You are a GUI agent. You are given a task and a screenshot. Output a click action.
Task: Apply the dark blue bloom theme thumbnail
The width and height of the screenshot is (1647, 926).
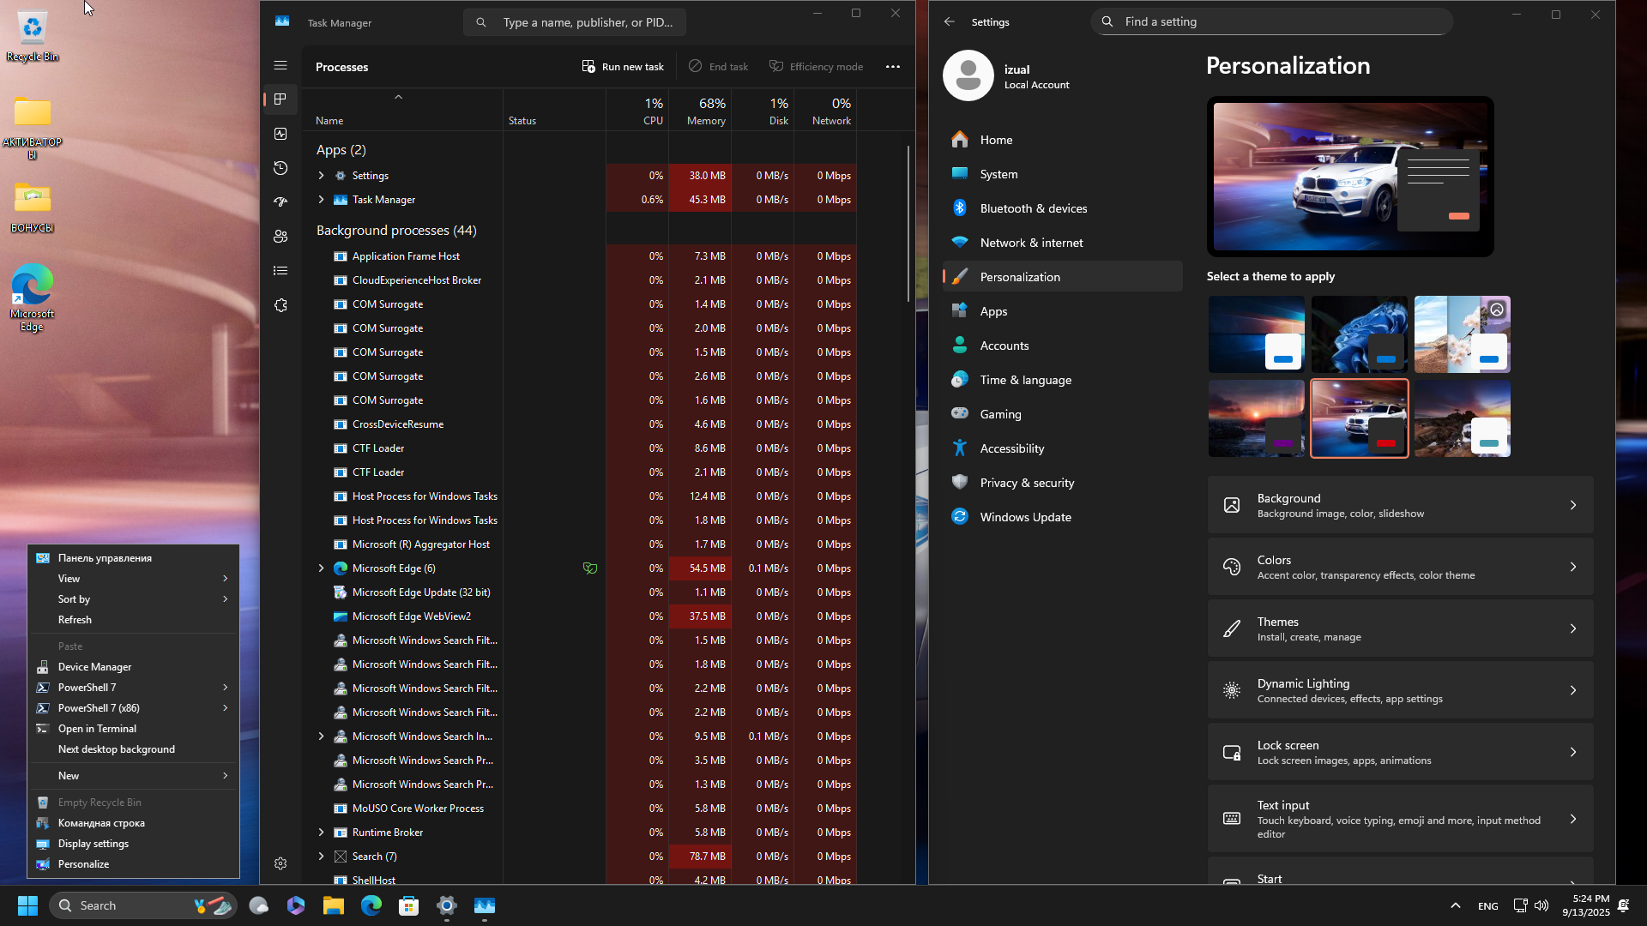[x=1360, y=334]
